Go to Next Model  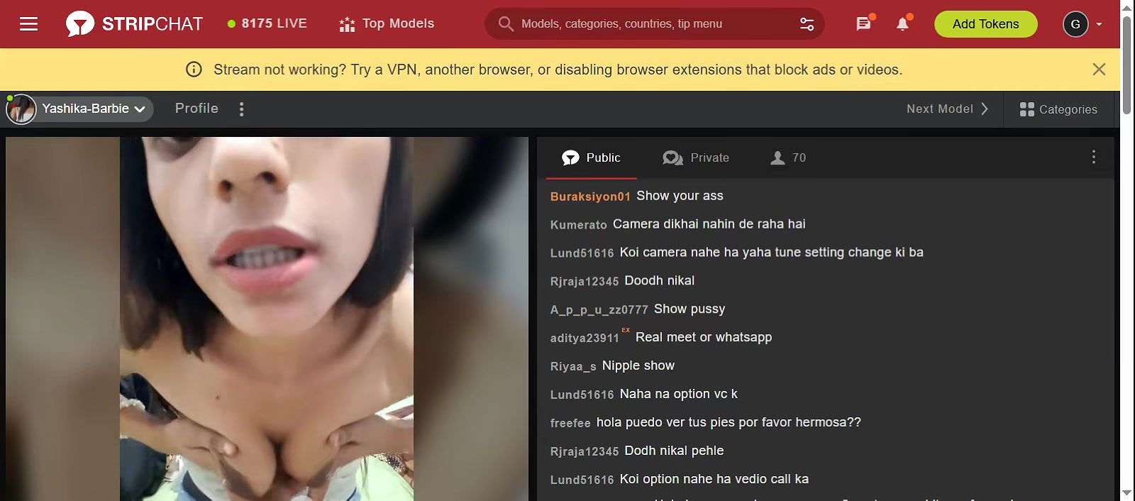click(947, 109)
